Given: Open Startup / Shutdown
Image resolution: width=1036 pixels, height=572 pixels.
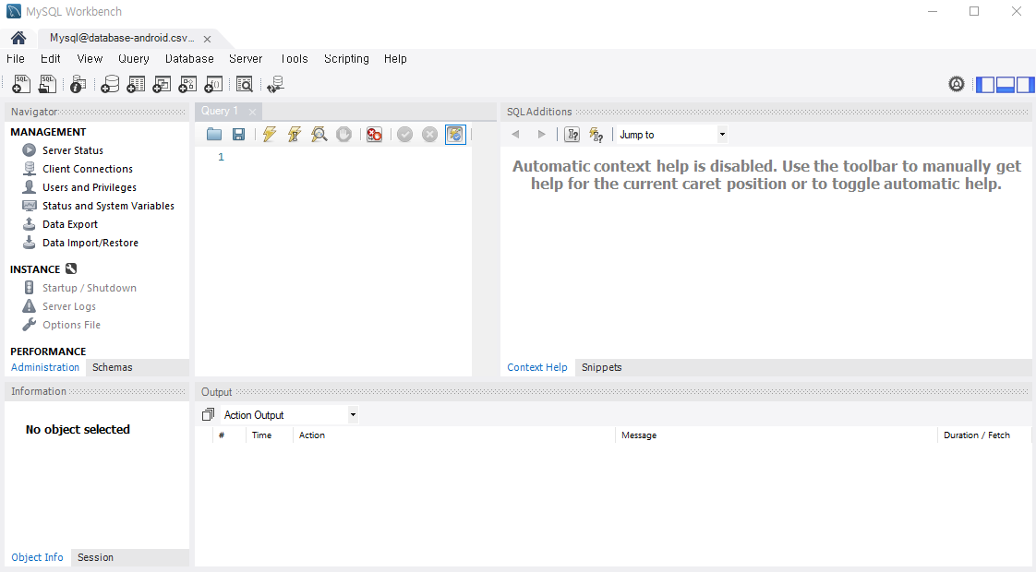Looking at the screenshot, I should 90,288.
